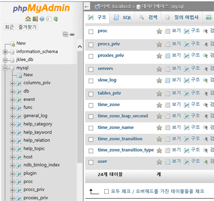Image resolution: width=214 pixels, height=201 pixels.
Task: Select the tables_priv checkbox
Action: tap(91, 94)
